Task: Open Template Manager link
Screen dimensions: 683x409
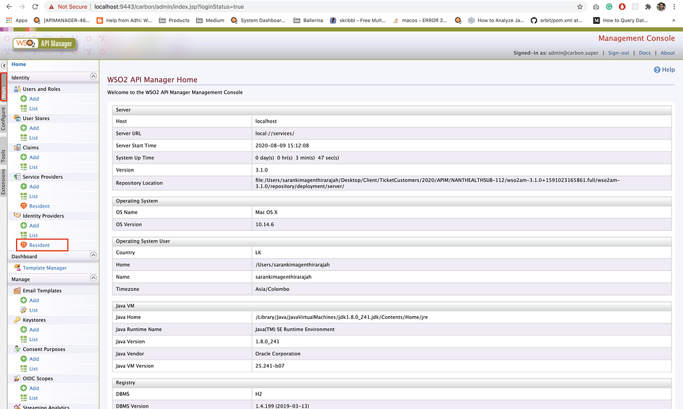Action: (x=45, y=268)
